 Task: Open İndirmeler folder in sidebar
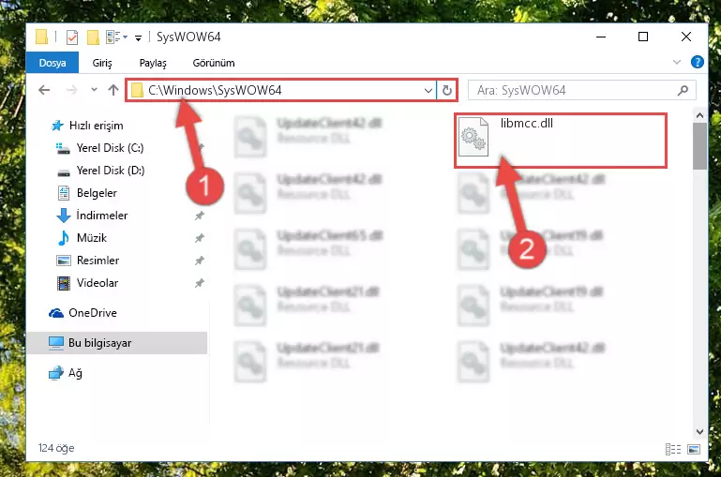[x=101, y=216]
